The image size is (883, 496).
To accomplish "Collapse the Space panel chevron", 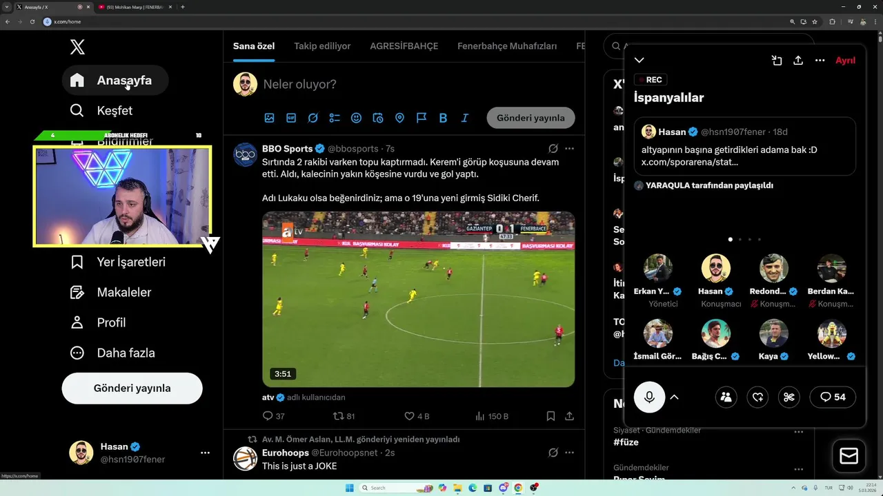I will click(x=639, y=61).
